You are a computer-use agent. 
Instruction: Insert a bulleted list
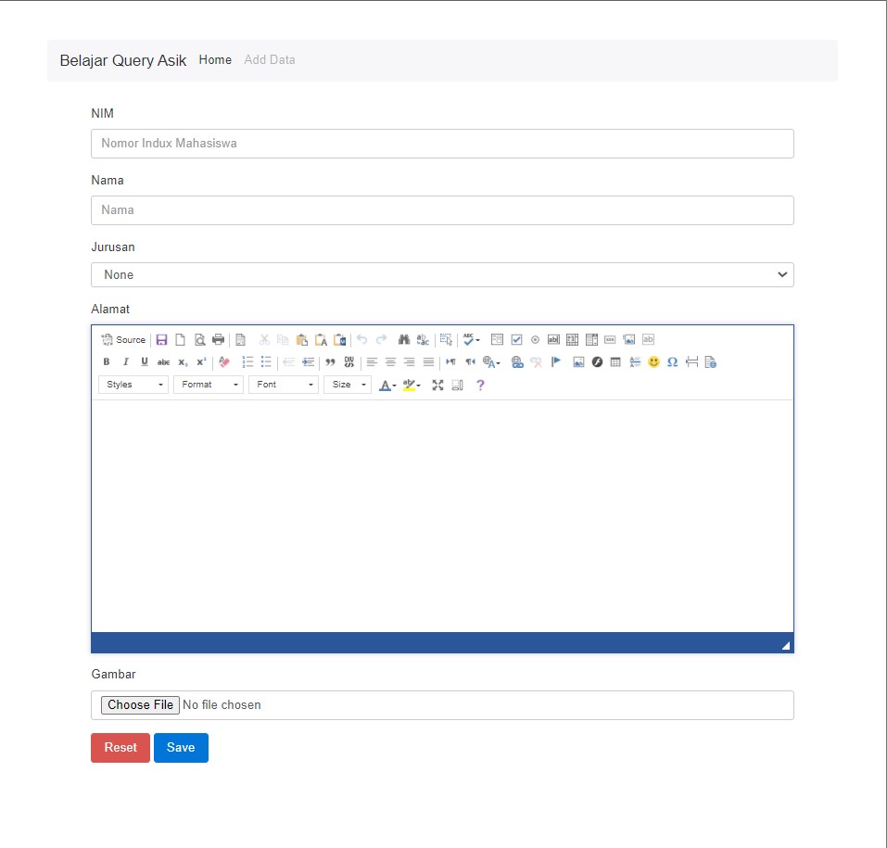tap(266, 362)
